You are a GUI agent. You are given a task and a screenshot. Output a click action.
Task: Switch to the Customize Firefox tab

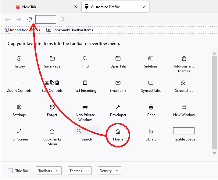(115, 7)
